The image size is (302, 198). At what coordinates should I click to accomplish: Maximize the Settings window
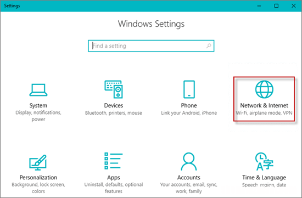click(x=276, y=6)
